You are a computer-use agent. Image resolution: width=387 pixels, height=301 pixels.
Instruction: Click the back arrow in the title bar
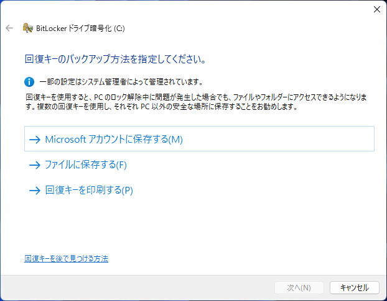click(x=9, y=28)
